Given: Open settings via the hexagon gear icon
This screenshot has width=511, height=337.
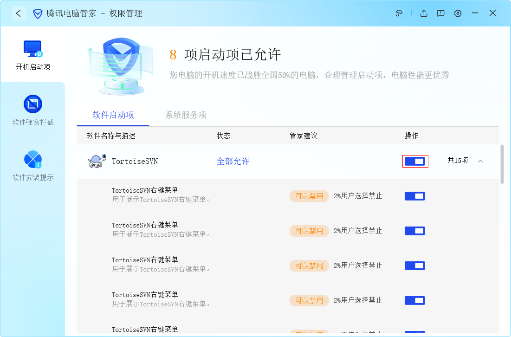Looking at the screenshot, I should point(458,13).
